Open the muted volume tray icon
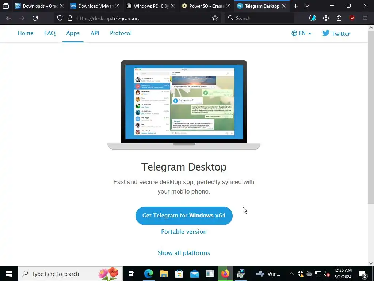Screen dimensions: 374x281 pos(327,274)
